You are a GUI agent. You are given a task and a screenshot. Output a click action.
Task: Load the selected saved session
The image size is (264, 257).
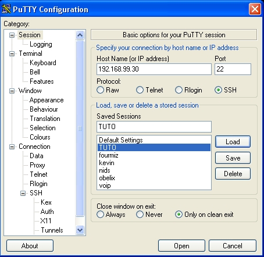point(233,142)
